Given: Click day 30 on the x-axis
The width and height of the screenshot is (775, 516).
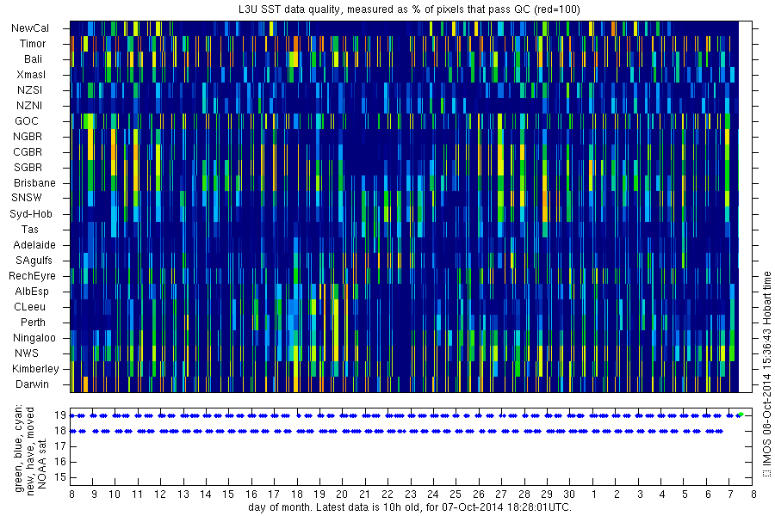Looking at the screenshot, I should point(569,494).
